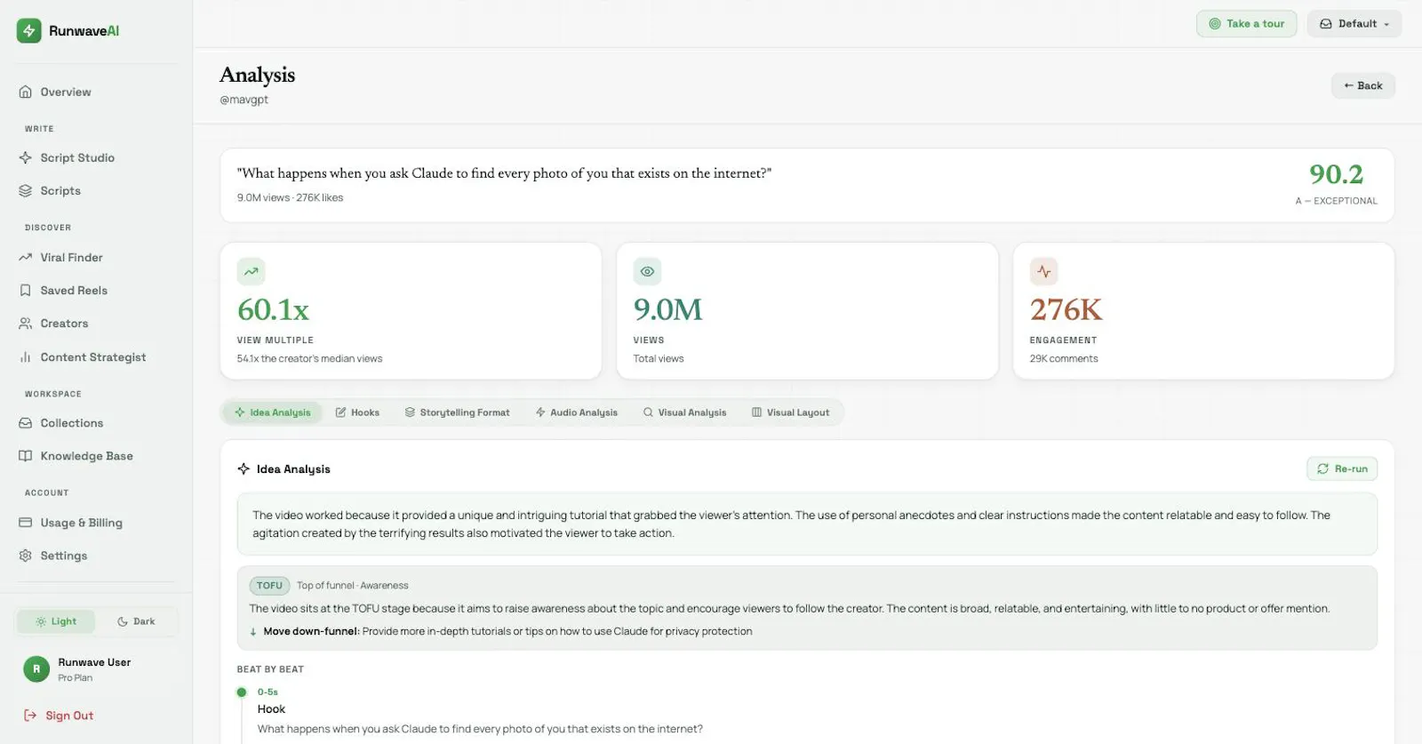
Task: Open Viral Finder in the sidebar
Action: coord(96,258)
